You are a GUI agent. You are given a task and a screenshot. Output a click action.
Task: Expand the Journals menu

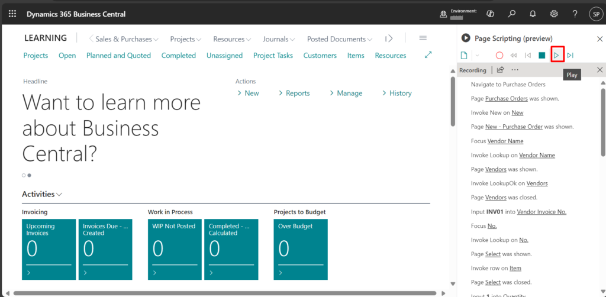[279, 39]
